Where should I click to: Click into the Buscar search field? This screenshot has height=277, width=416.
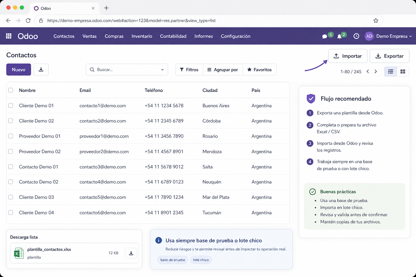pos(127,70)
